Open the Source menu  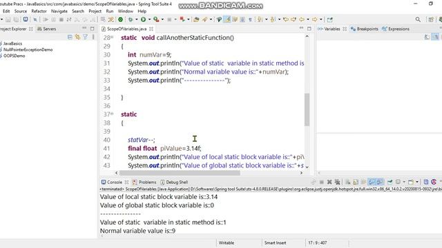[21, 11]
